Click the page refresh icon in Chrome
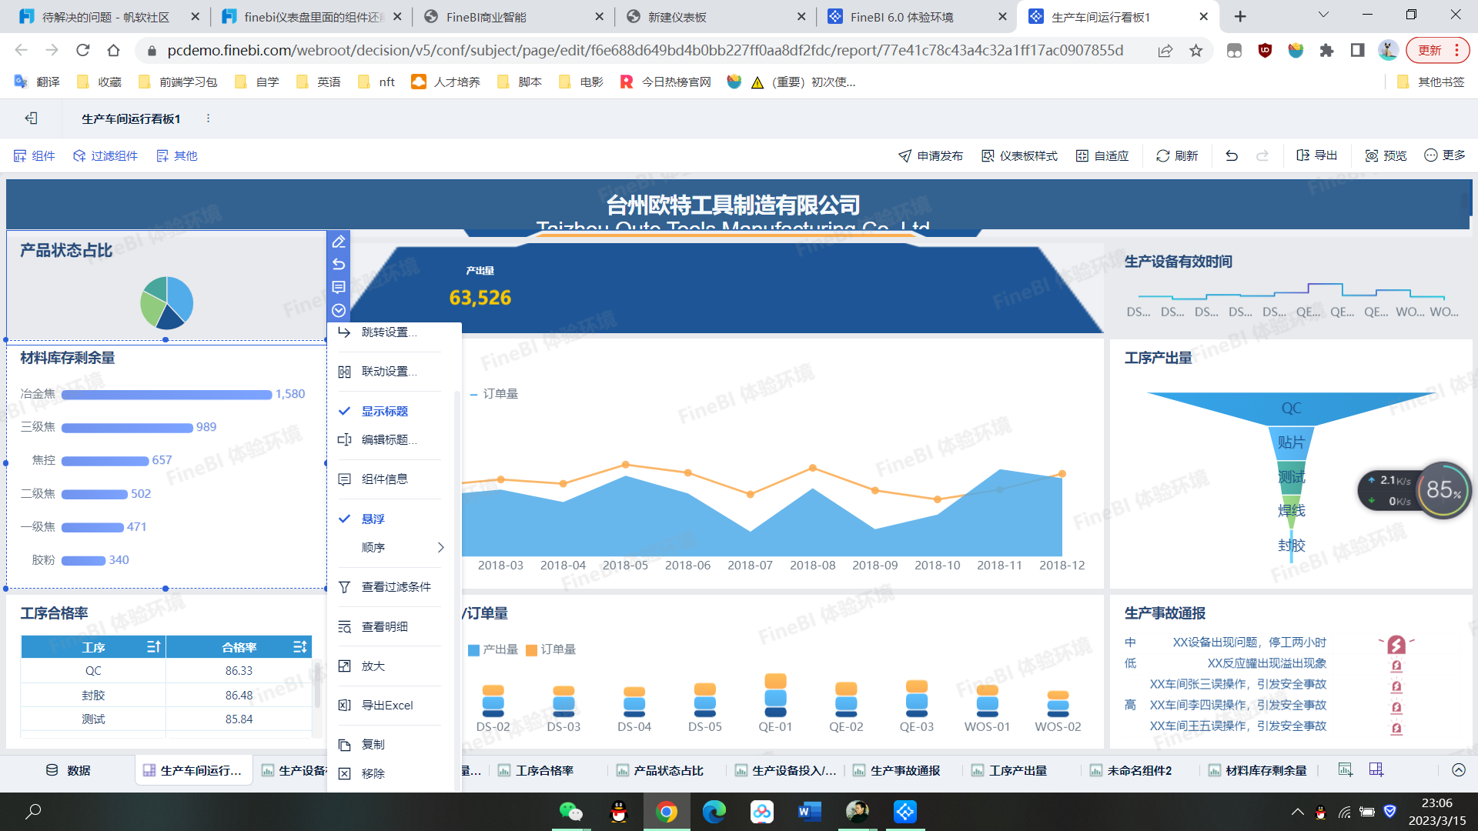The image size is (1478, 831). click(83, 50)
